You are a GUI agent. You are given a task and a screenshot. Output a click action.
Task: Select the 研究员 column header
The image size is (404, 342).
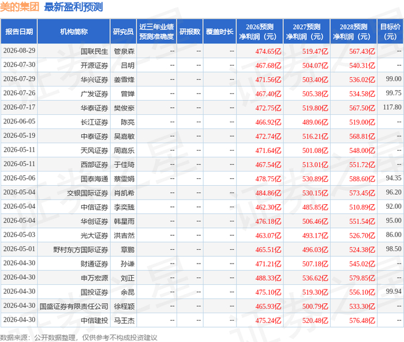point(123,31)
